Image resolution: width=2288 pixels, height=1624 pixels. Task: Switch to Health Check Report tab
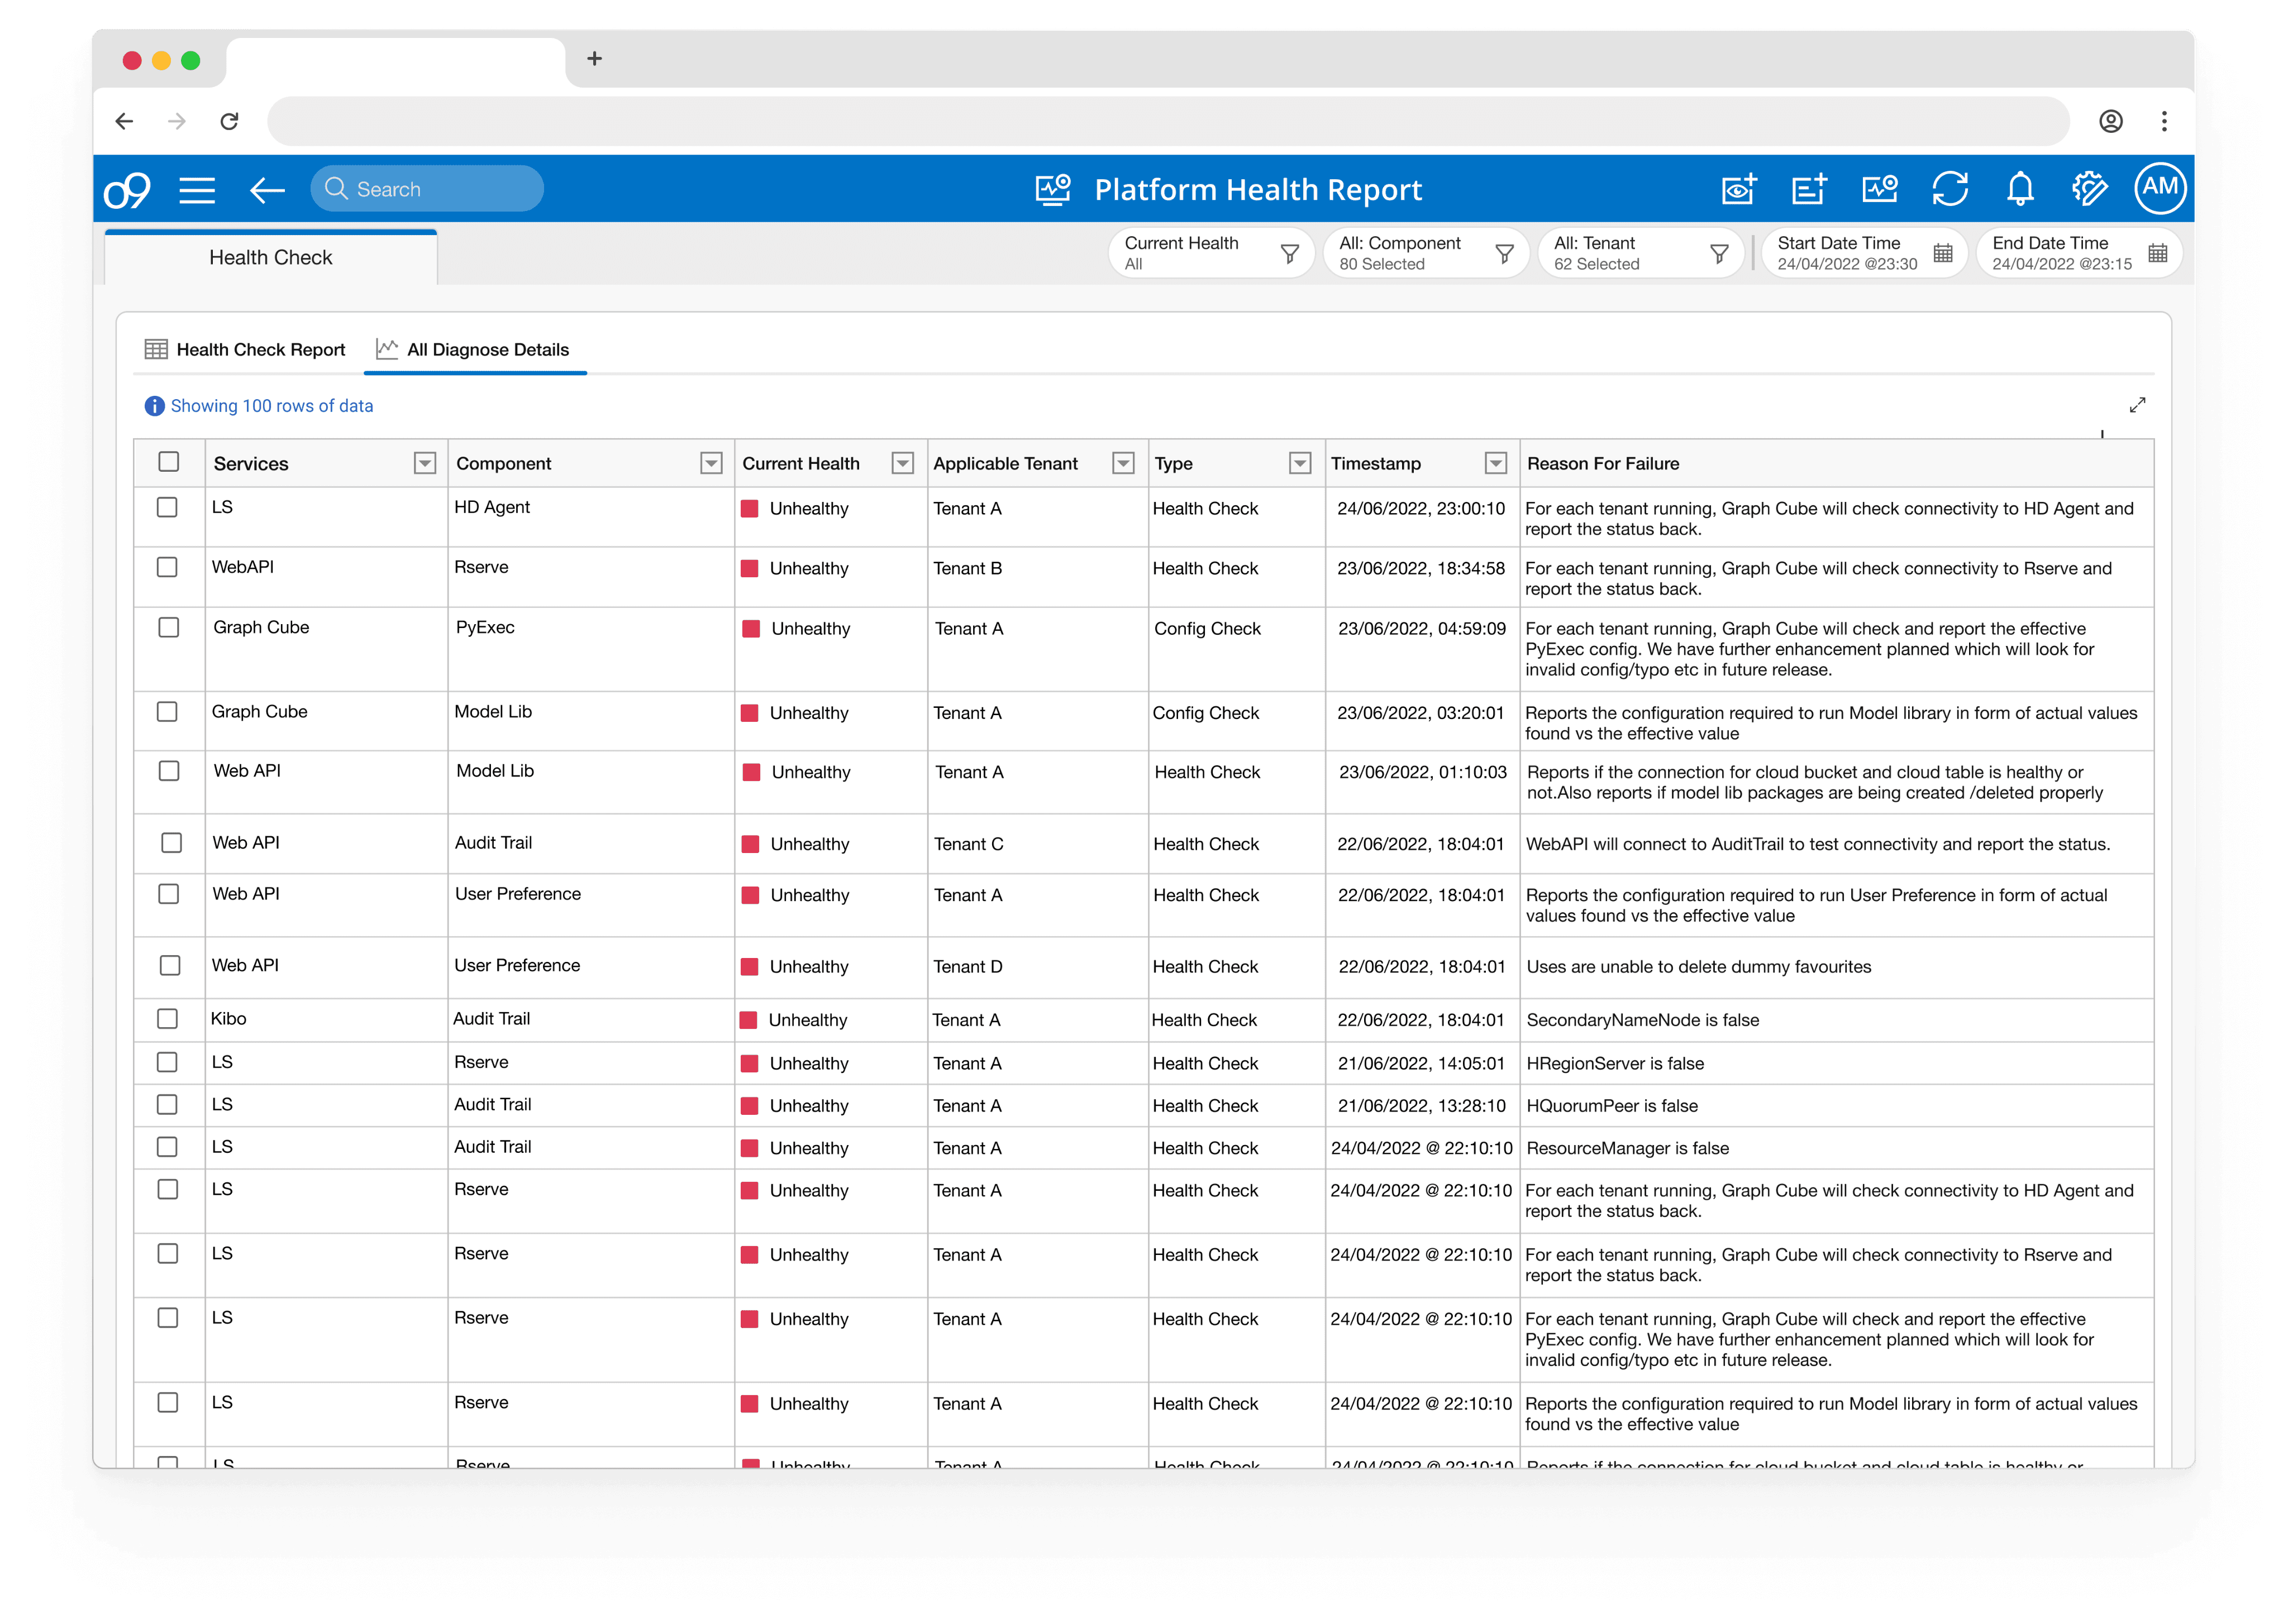245,350
